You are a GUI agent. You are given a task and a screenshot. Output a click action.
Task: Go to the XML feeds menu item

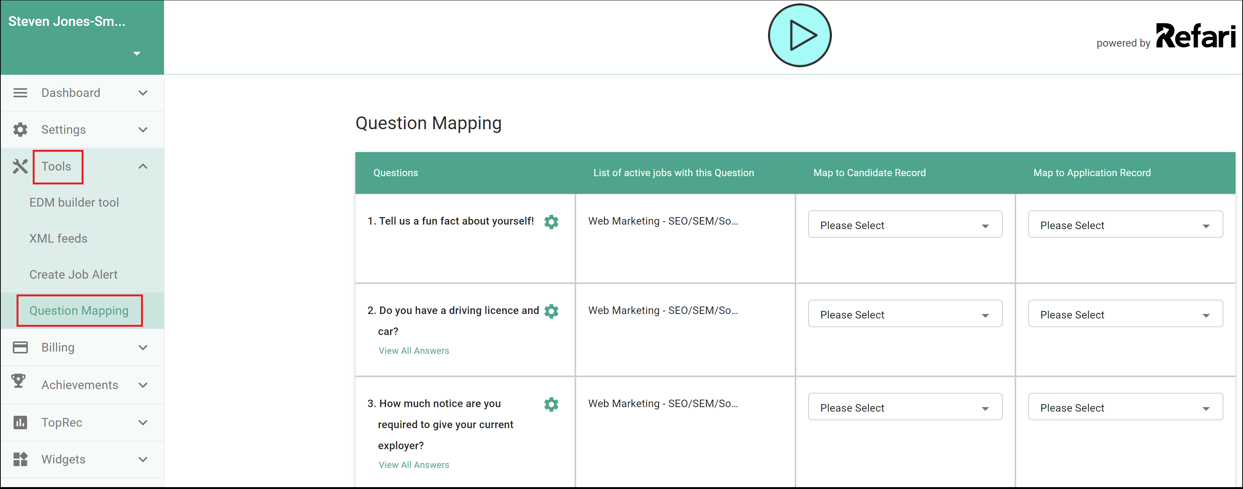[x=58, y=238]
